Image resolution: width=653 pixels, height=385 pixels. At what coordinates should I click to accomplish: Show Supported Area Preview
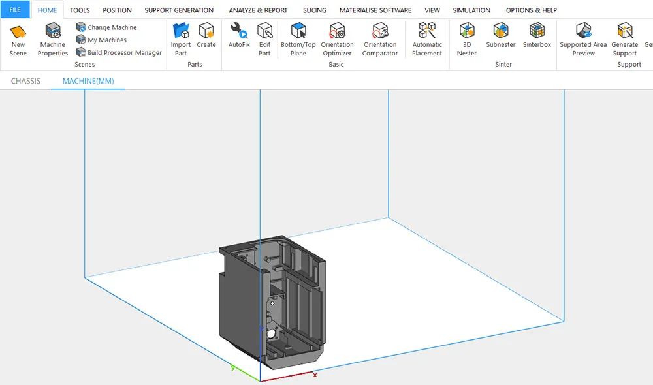(583, 40)
